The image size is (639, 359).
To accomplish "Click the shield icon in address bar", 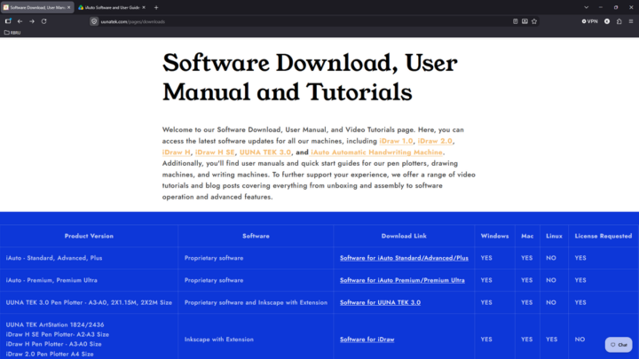I will pyautogui.click(x=94, y=21).
